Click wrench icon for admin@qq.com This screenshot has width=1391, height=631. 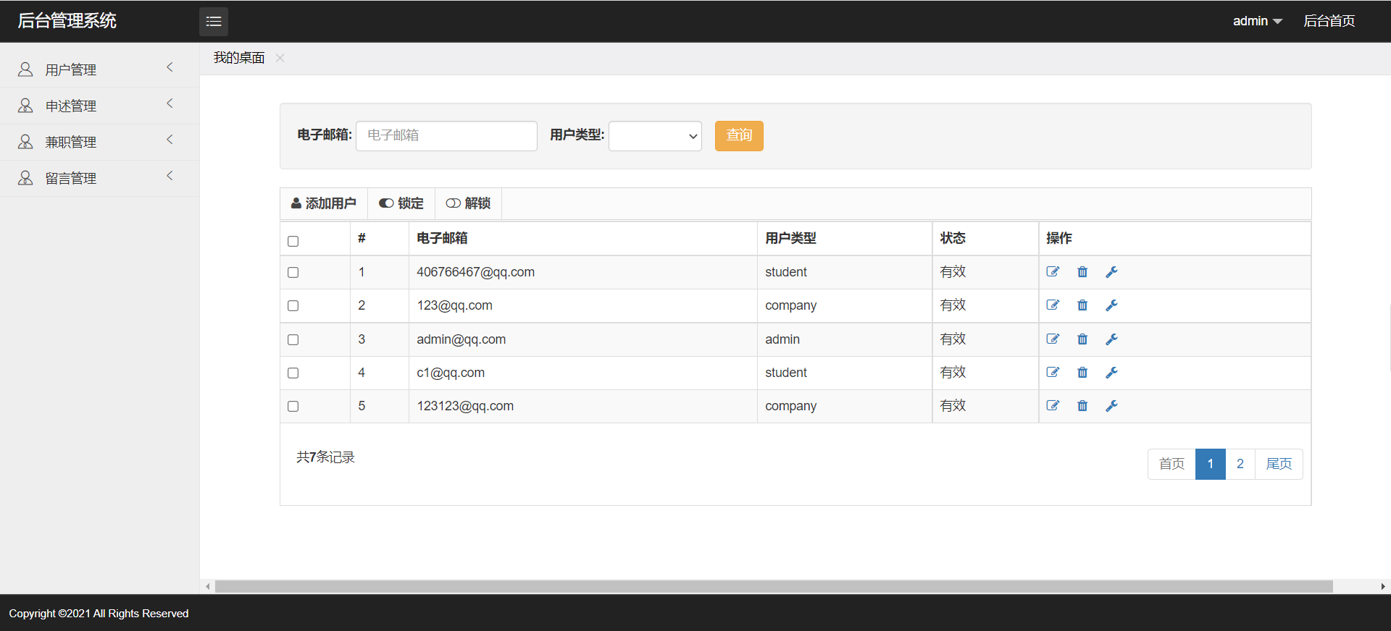coord(1111,339)
